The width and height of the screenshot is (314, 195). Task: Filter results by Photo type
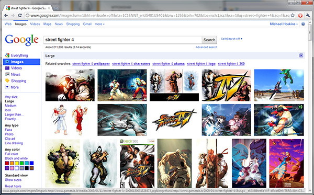click(9, 134)
